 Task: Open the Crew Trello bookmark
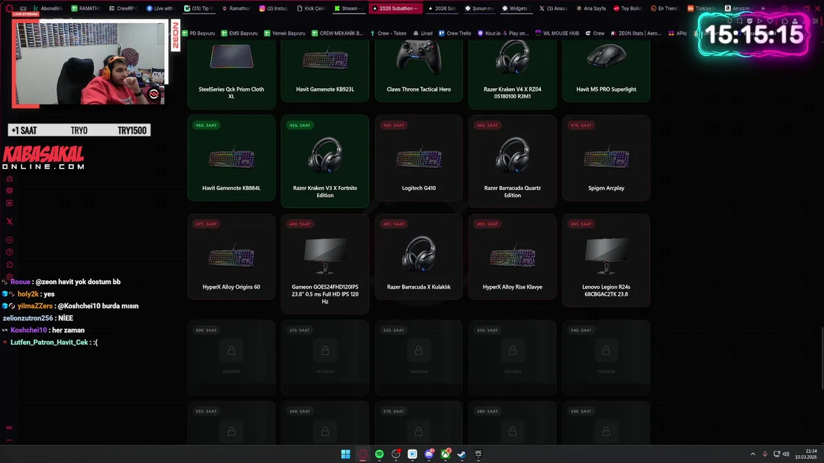(x=454, y=33)
